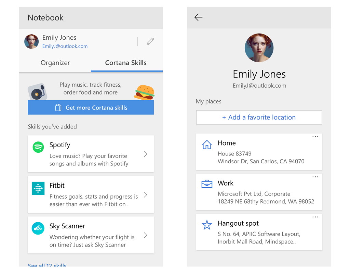Screen dimensions: 350x276
Task: Click the Hangout spot star icon
Action: click(207, 225)
